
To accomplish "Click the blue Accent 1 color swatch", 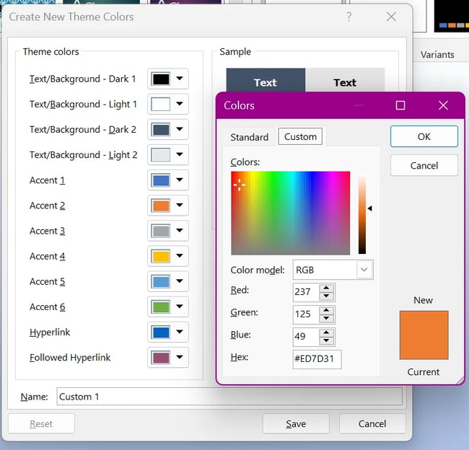I will [x=161, y=180].
